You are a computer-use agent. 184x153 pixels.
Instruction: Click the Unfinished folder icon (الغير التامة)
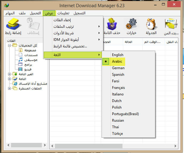15,74
